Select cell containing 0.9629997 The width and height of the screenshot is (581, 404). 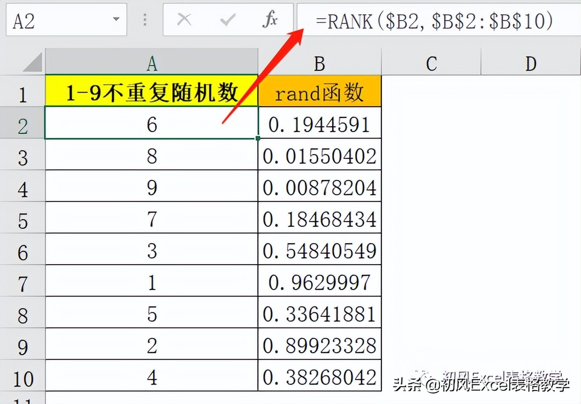coord(319,281)
